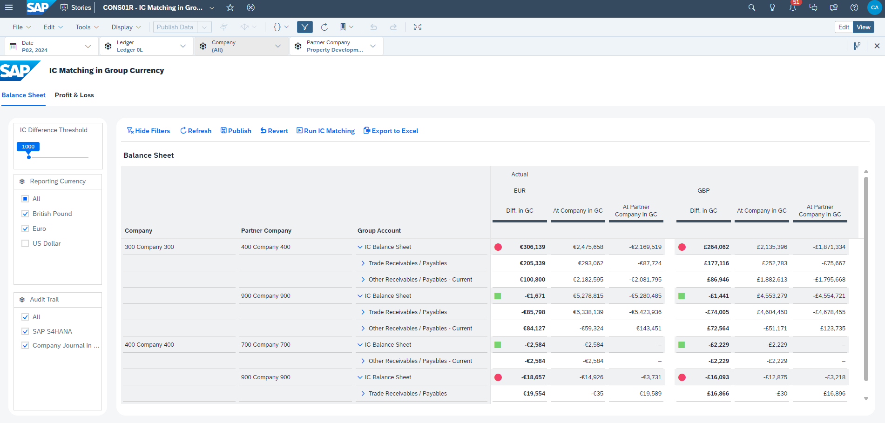This screenshot has width=885, height=423.
Task: Close the story with circled X icon
Action: click(250, 7)
